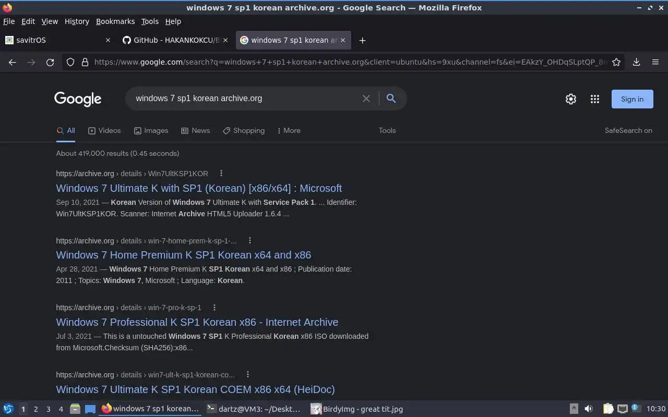Open the Google apps grid
668x417 pixels.
[594, 99]
